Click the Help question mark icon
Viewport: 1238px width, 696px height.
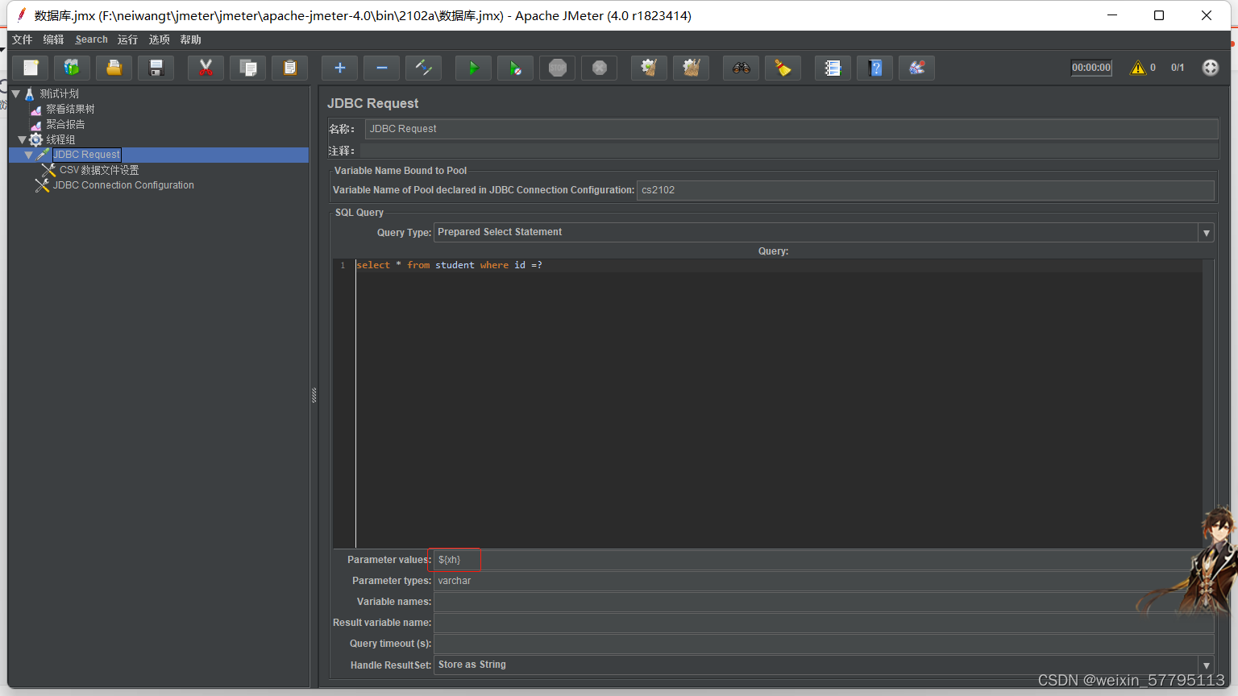(875, 68)
